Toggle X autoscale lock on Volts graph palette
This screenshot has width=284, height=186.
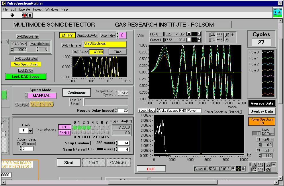coord(211,35)
